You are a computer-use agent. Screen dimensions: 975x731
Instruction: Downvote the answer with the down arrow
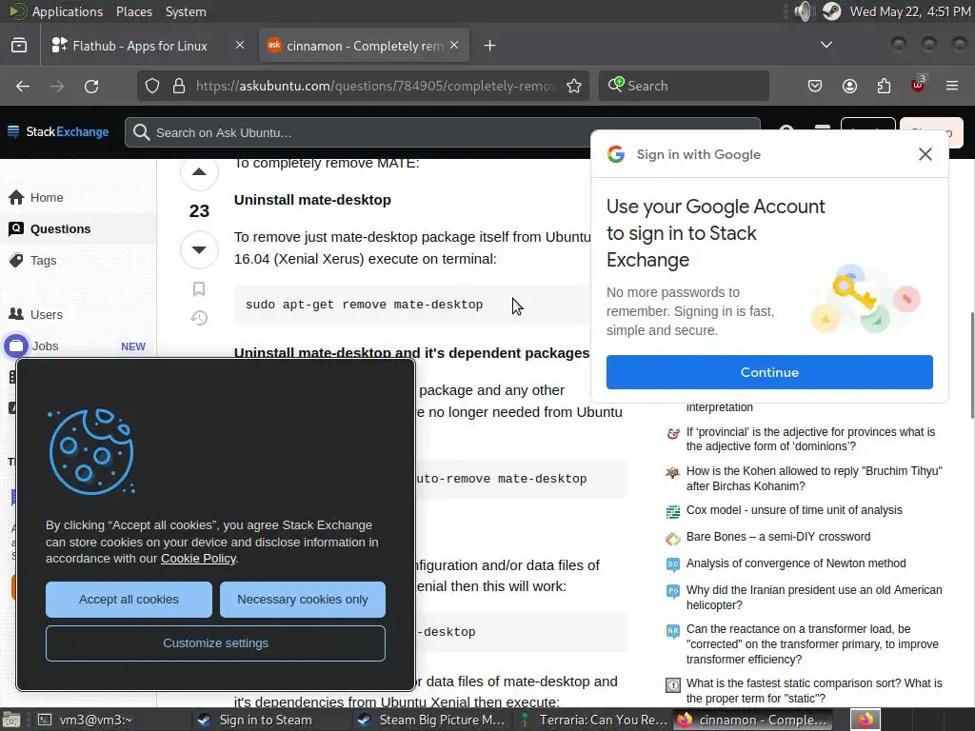pos(199,249)
